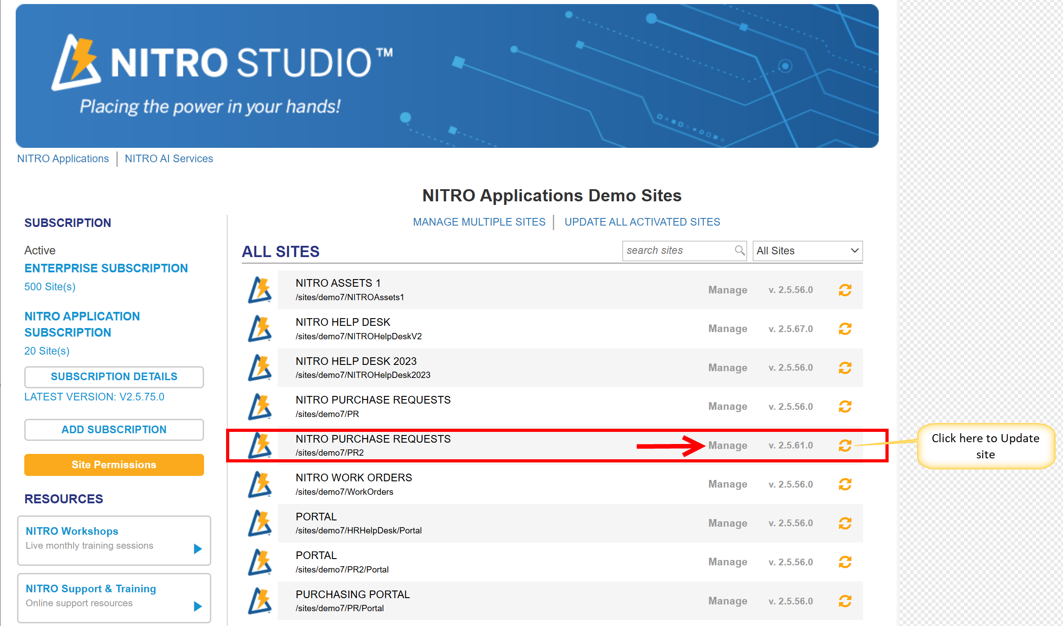Click Manage for NITRO WORK ORDERS
The height and width of the screenshot is (626, 1063).
(x=728, y=484)
